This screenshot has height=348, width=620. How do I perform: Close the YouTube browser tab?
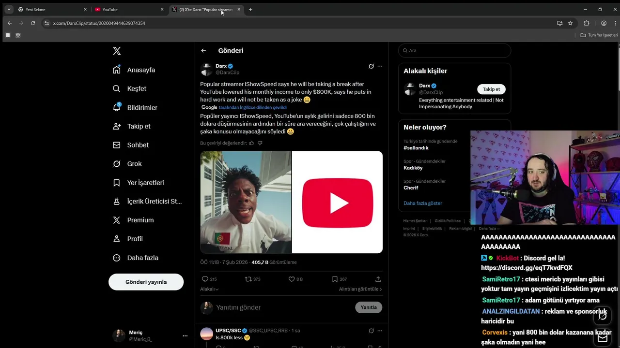pos(162,9)
